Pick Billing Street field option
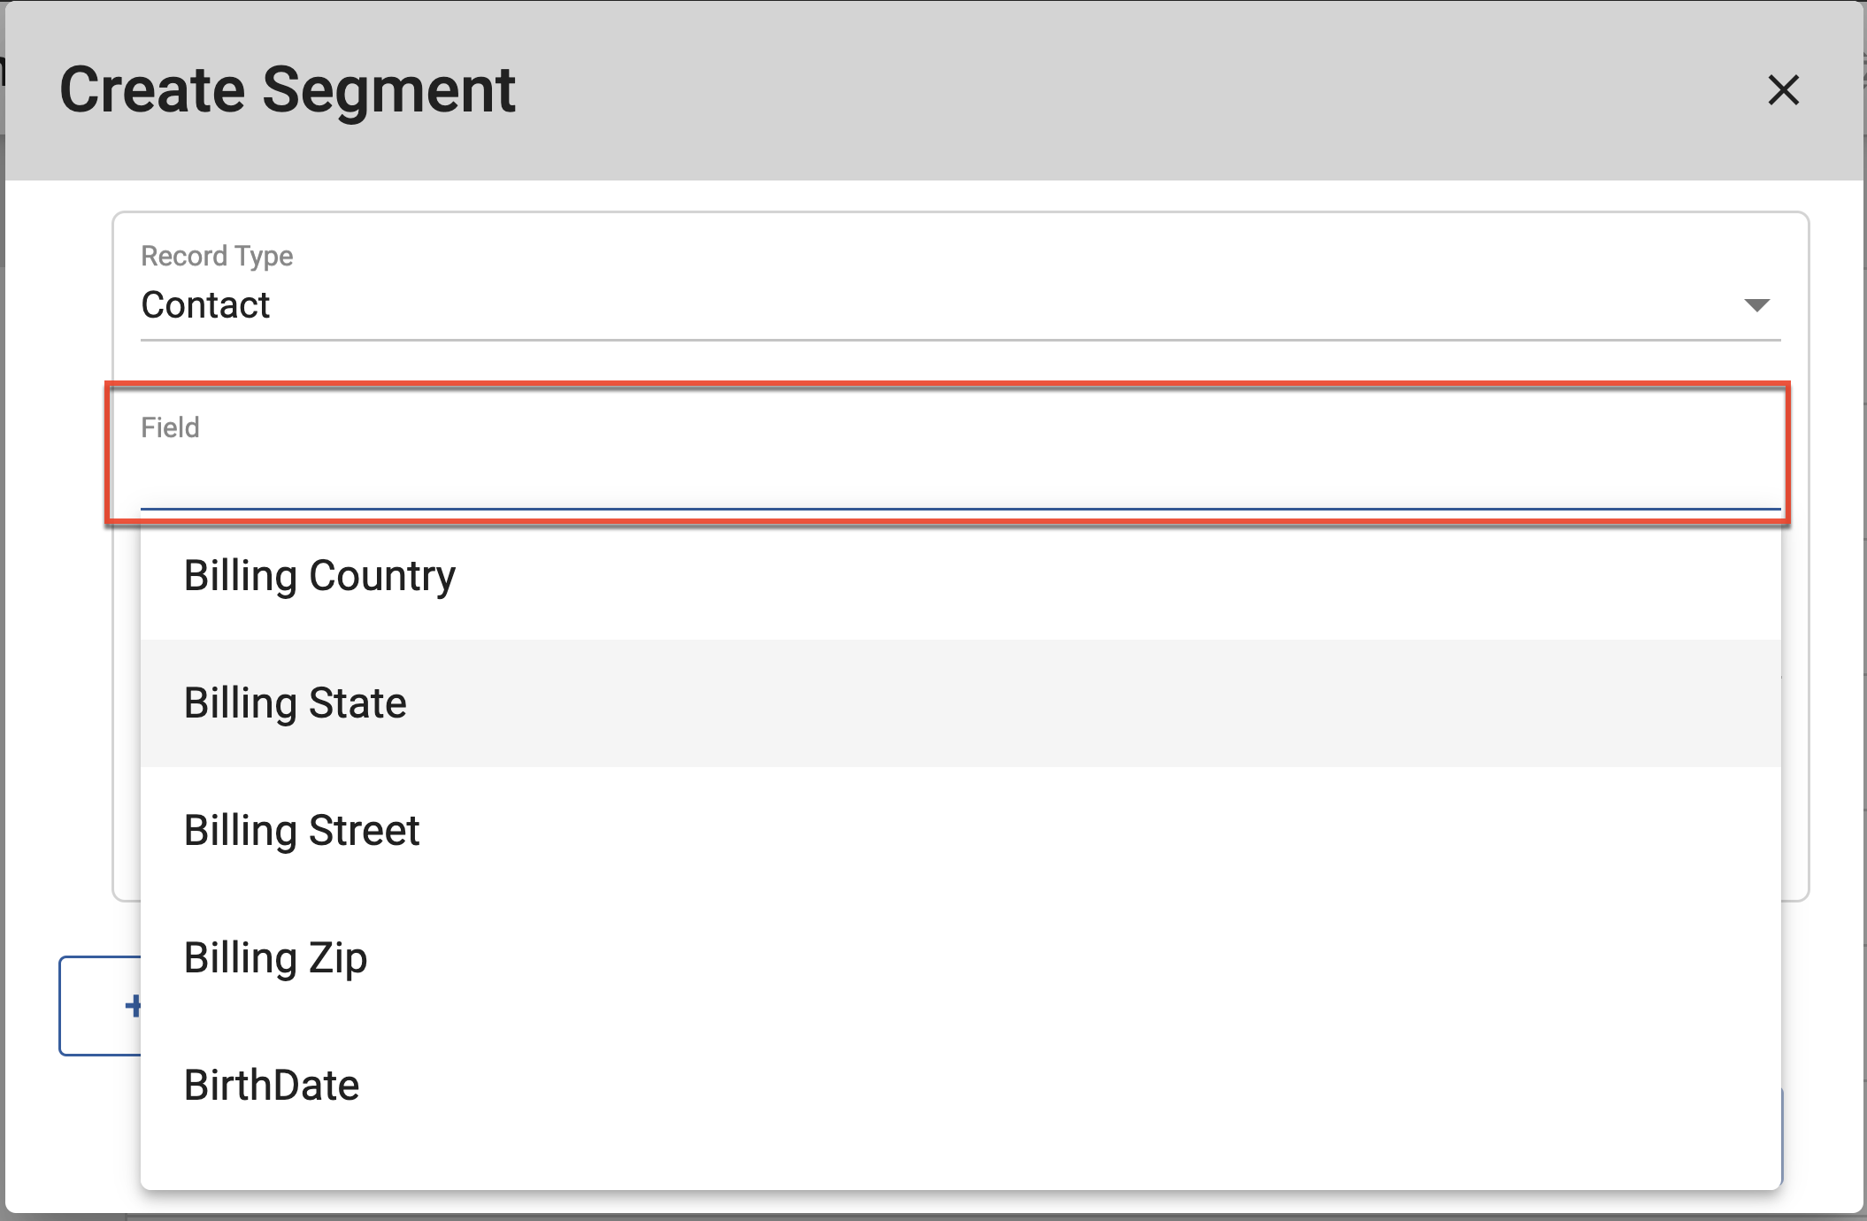Screen dimensions: 1867x1221 coord(302,831)
